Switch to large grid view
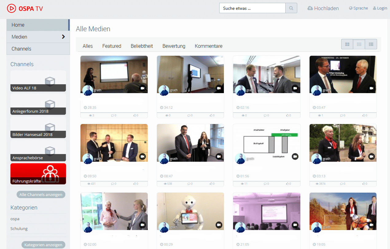 point(347,44)
